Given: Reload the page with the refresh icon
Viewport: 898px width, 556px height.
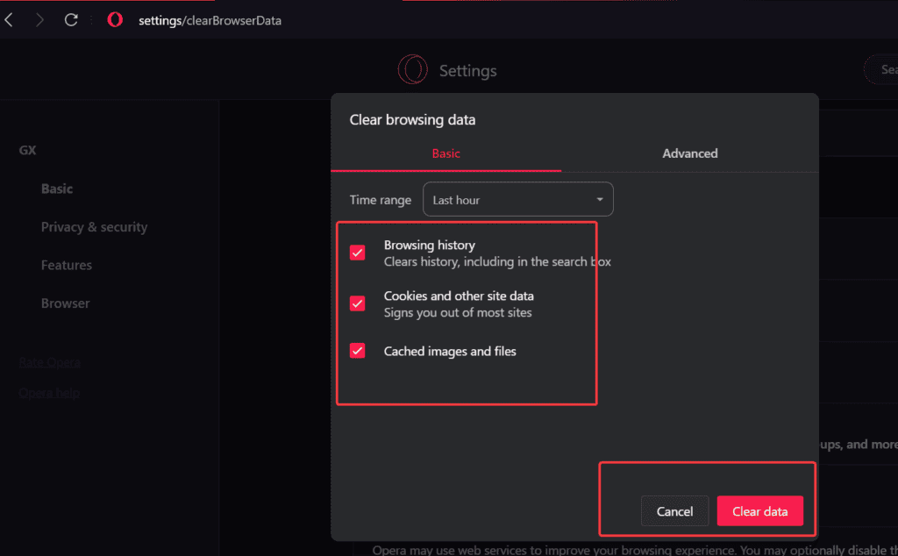Looking at the screenshot, I should click(71, 20).
